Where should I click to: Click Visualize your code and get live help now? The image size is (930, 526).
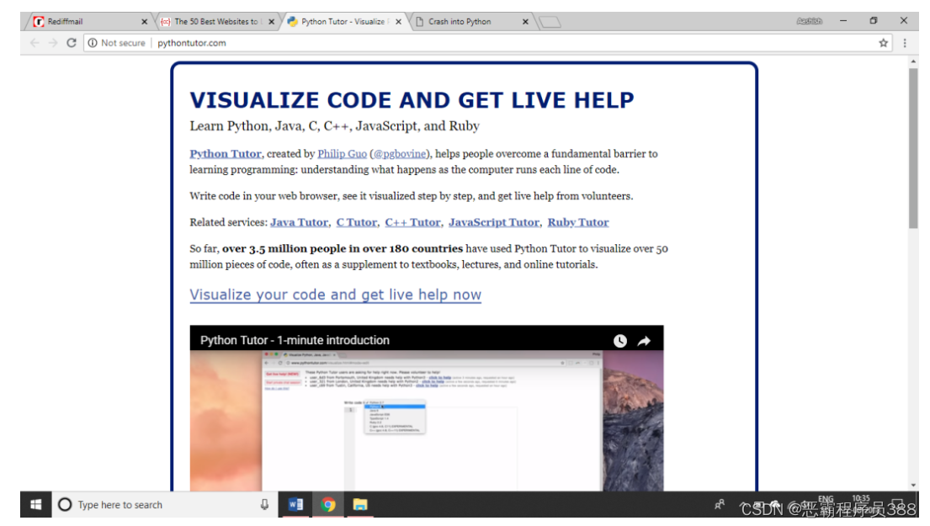point(336,295)
